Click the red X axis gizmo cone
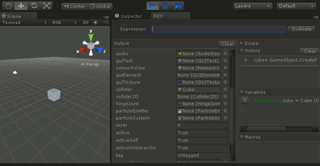 [83, 50]
